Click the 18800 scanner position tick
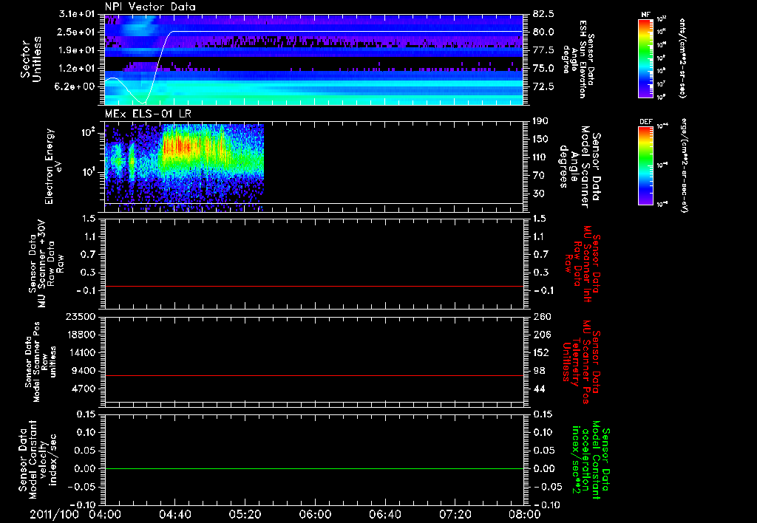Screen dimensions: 757x523 click(x=80, y=335)
